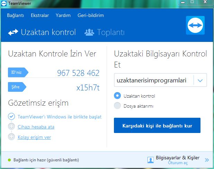Click the ID'niz label tag

click(18, 72)
